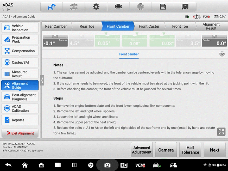
Task: Click the Next button
Action: tap(214, 150)
